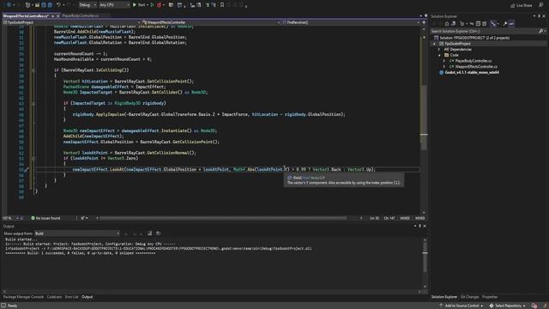
Task: Collapse the if lookAtPoint != Vector3.Zero block
Action: pyautogui.click(x=33, y=158)
